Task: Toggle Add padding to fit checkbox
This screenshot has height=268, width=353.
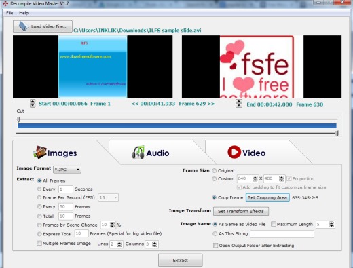Action: pos(239,187)
